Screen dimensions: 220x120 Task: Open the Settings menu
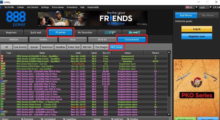click(45, 7)
